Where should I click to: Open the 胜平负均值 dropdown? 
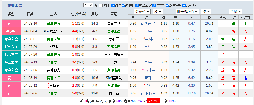click(x=187, y=12)
